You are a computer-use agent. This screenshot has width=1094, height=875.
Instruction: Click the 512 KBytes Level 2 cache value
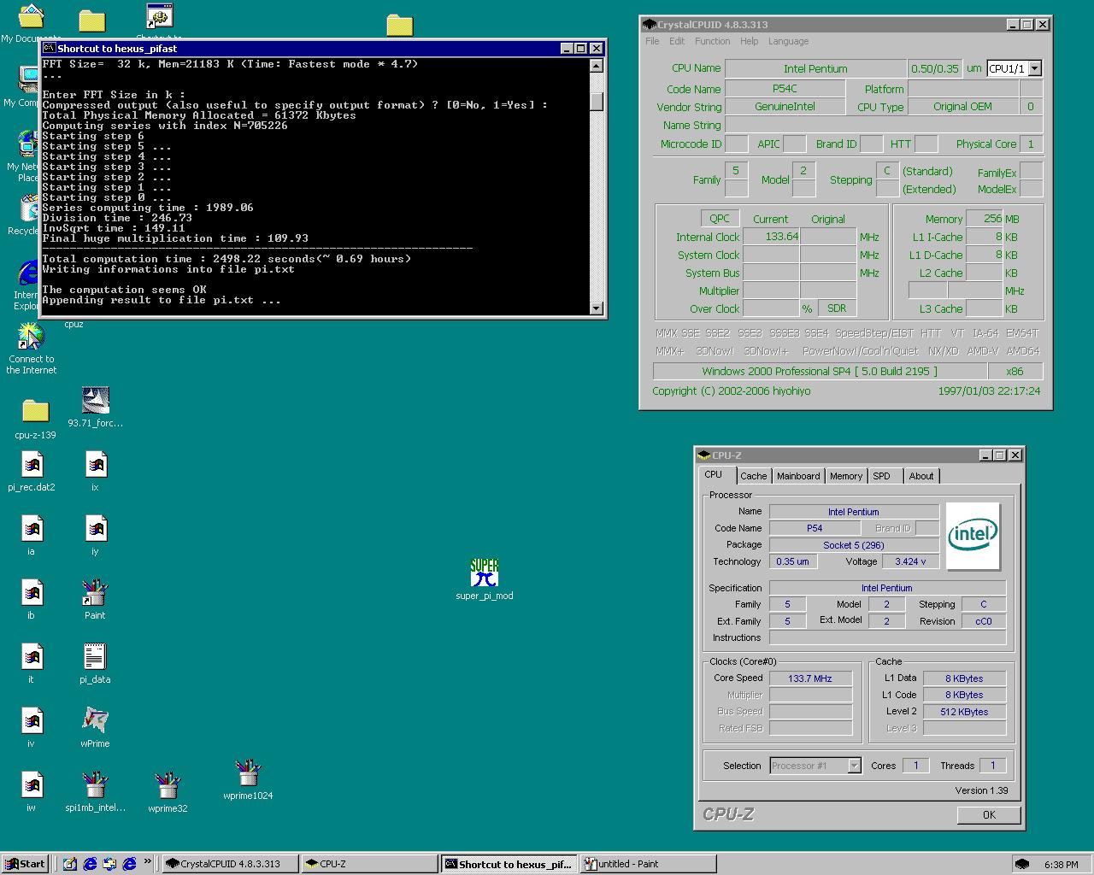point(964,712)
